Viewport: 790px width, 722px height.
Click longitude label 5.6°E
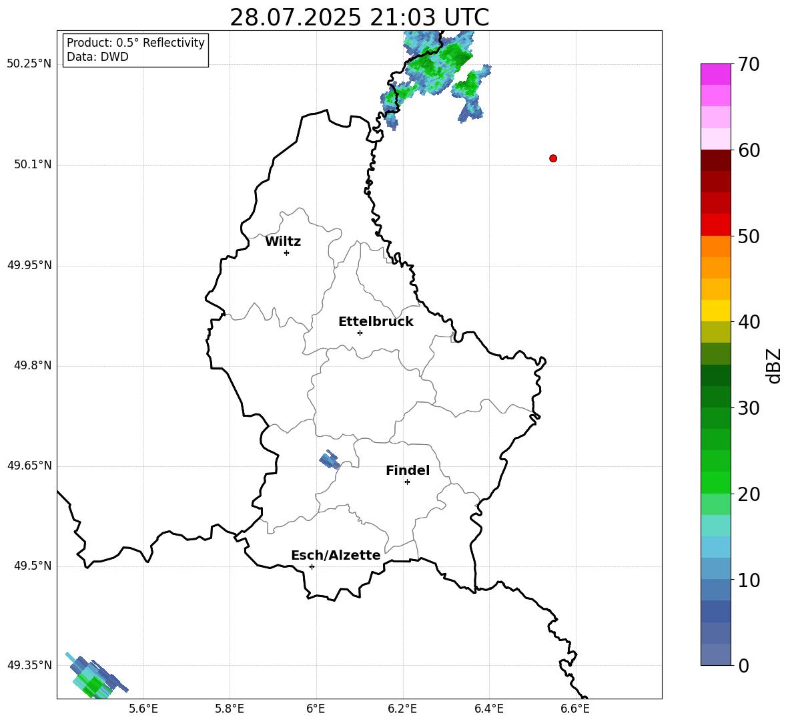tap(143, 709)
